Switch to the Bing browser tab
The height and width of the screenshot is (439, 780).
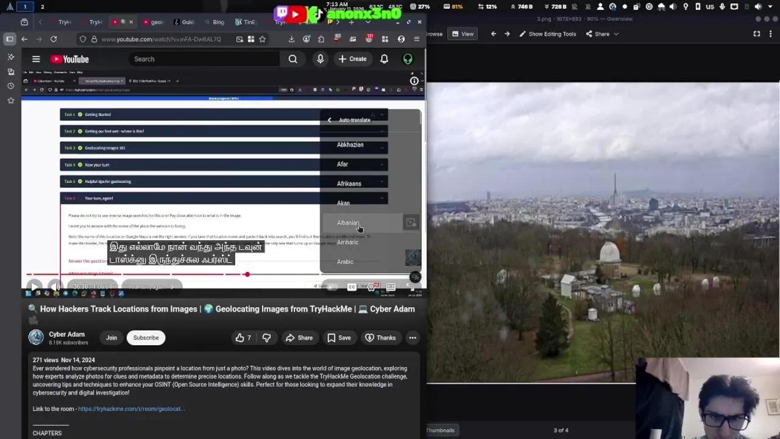(x=214, y=22)
